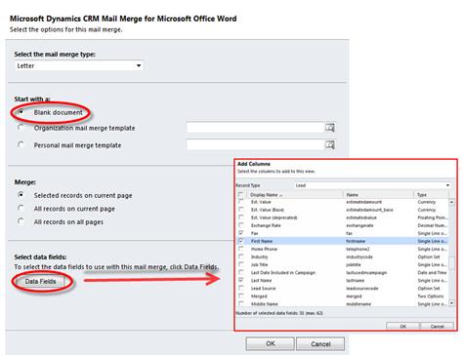This screenshot has width=463, height=355.
Task: Click Cancel in Add Columns dialog
Action: pyautogui.click(x=437, y=326)
